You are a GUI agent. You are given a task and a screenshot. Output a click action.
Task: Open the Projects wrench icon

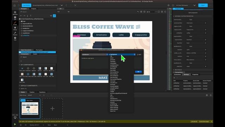coord(15,34)
